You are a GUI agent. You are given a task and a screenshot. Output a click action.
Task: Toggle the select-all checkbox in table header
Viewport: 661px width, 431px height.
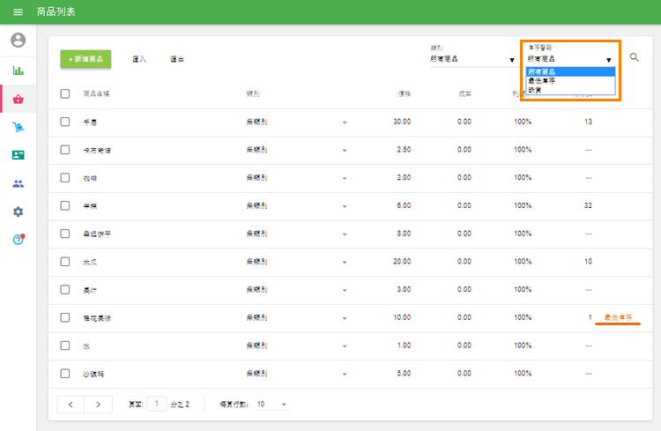65,93
